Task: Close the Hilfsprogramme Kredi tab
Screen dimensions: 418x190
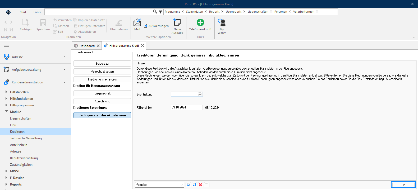Action: [x=143, y=46]
